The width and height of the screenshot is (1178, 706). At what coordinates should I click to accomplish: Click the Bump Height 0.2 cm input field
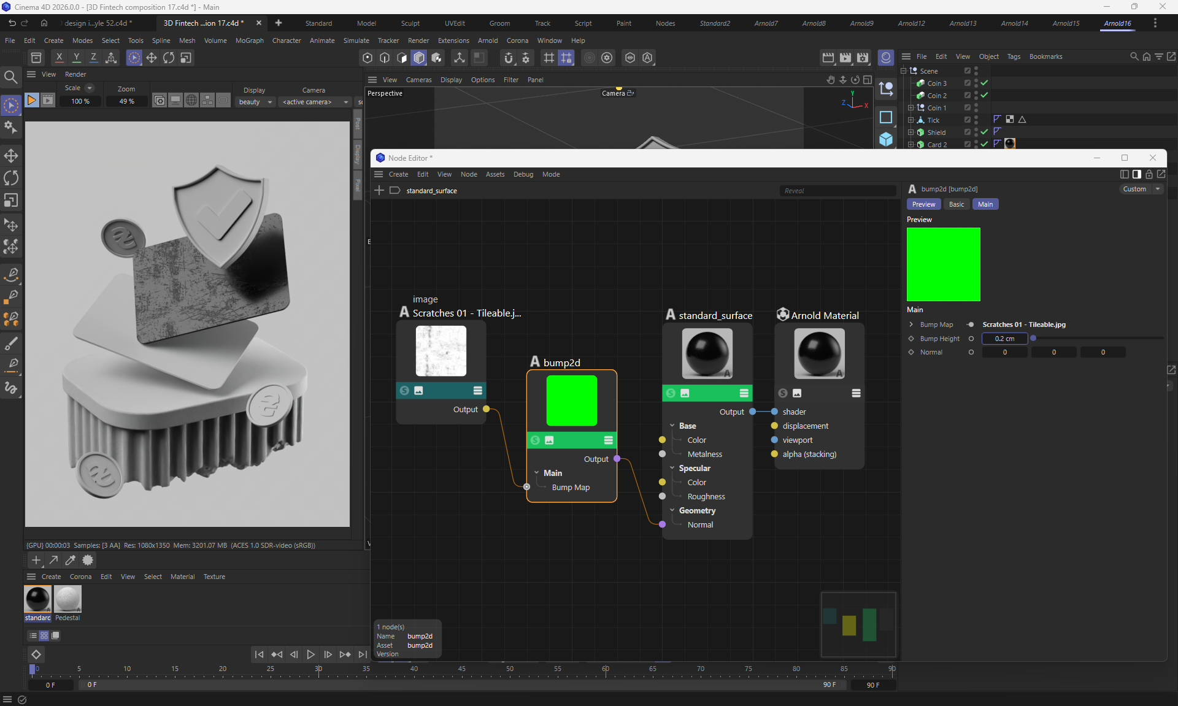tap(1004, 339)
